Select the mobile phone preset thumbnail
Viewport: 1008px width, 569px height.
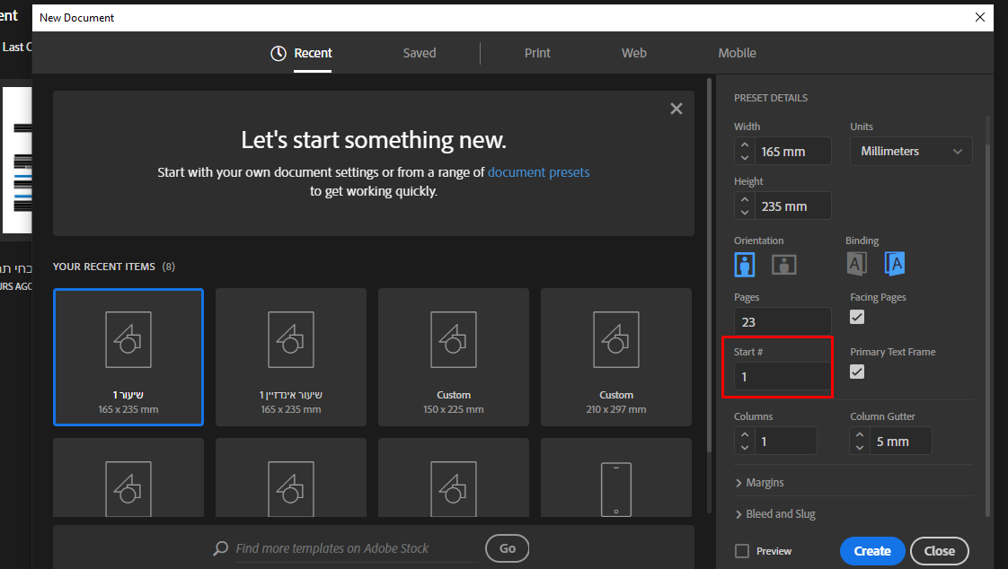click(x=615, y=489)
